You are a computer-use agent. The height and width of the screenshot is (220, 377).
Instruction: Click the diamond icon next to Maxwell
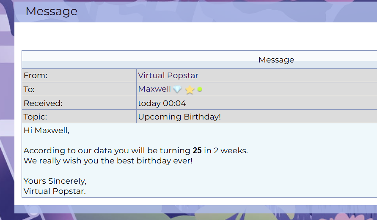click(177, 90)
